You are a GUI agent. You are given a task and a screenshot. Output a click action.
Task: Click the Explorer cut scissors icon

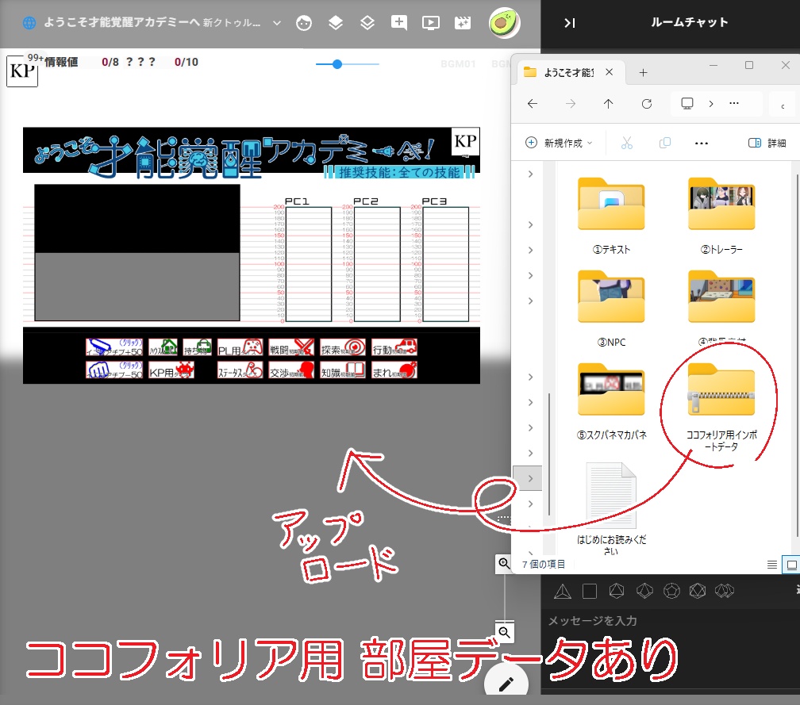(x=626, y=144)
